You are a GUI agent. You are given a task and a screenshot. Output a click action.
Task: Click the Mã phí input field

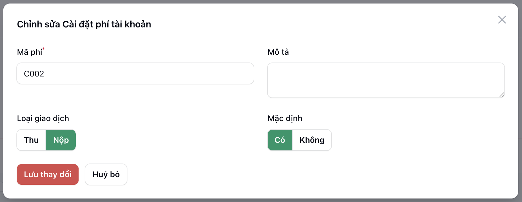[135, 74]
